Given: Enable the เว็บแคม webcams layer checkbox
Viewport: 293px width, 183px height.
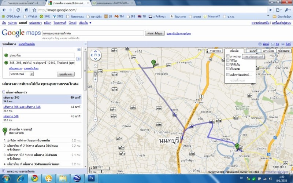Looking at the screenshot, I should (228, 68).
